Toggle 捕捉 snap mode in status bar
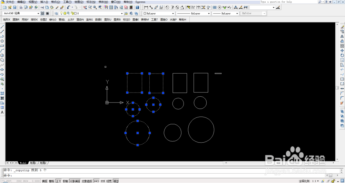This screenshot has width=345, height=183. (x=45, y=181)
